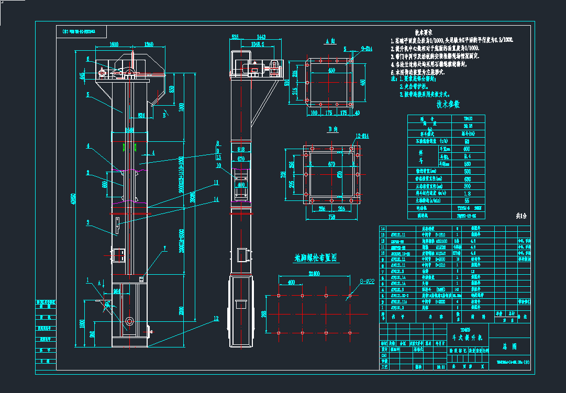Image resolution: width=566 pixels, height=393 pixels.
Task: Click part callout number 6
Action: [x=88, y=59]
